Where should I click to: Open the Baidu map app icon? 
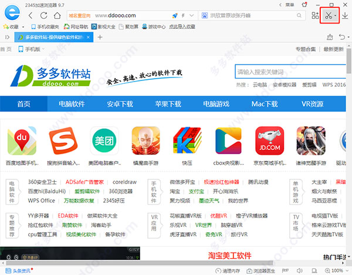22,141
